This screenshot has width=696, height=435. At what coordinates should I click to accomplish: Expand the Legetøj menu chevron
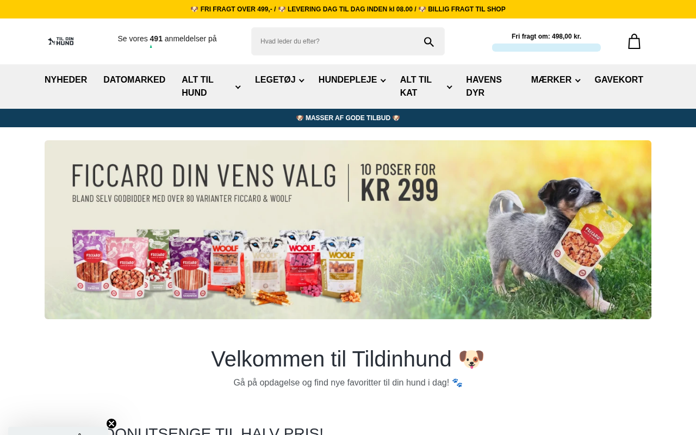click(302, 80)
